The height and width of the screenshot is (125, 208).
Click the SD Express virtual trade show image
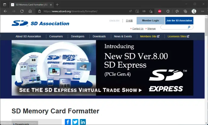pos(54,68)
